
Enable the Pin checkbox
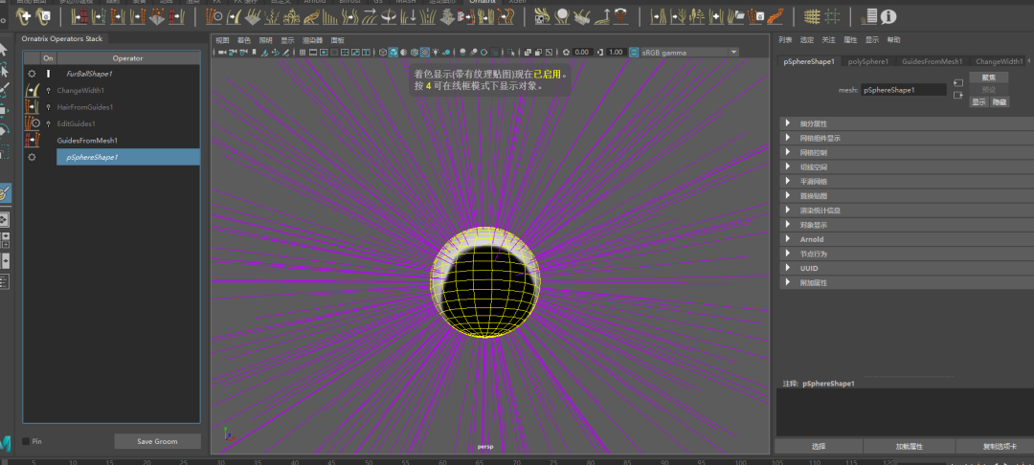click(26, 442)
